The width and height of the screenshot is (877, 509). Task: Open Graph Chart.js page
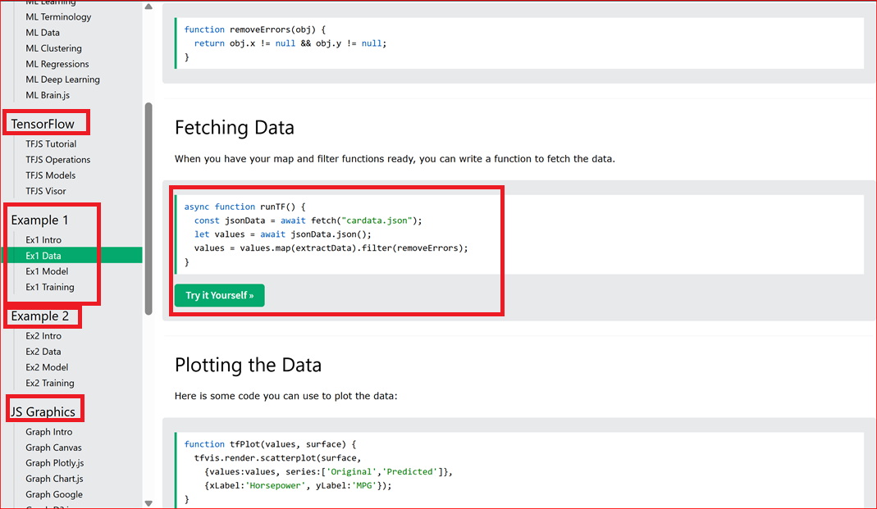point(54,479)
